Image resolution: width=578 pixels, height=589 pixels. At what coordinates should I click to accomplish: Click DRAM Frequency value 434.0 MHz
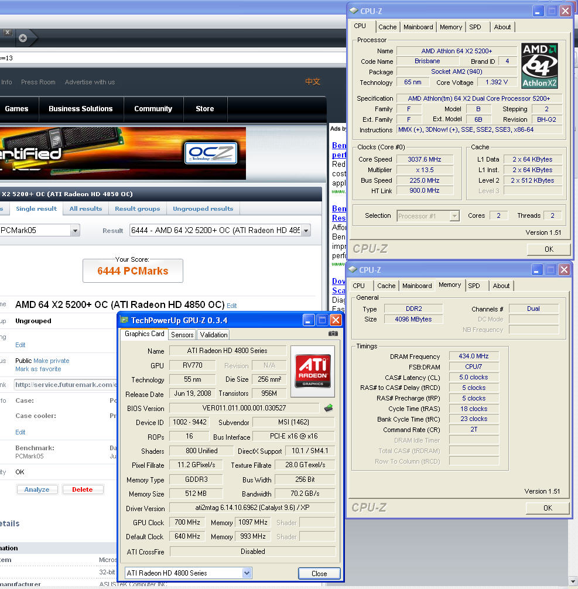point(474,356)
